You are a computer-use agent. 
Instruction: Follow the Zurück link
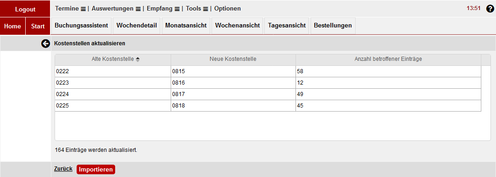63,169
